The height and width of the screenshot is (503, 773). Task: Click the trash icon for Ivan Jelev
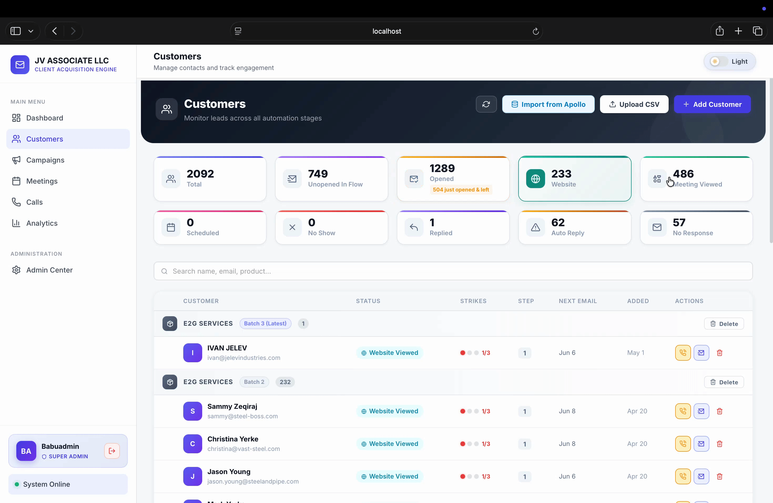(719, 353)
